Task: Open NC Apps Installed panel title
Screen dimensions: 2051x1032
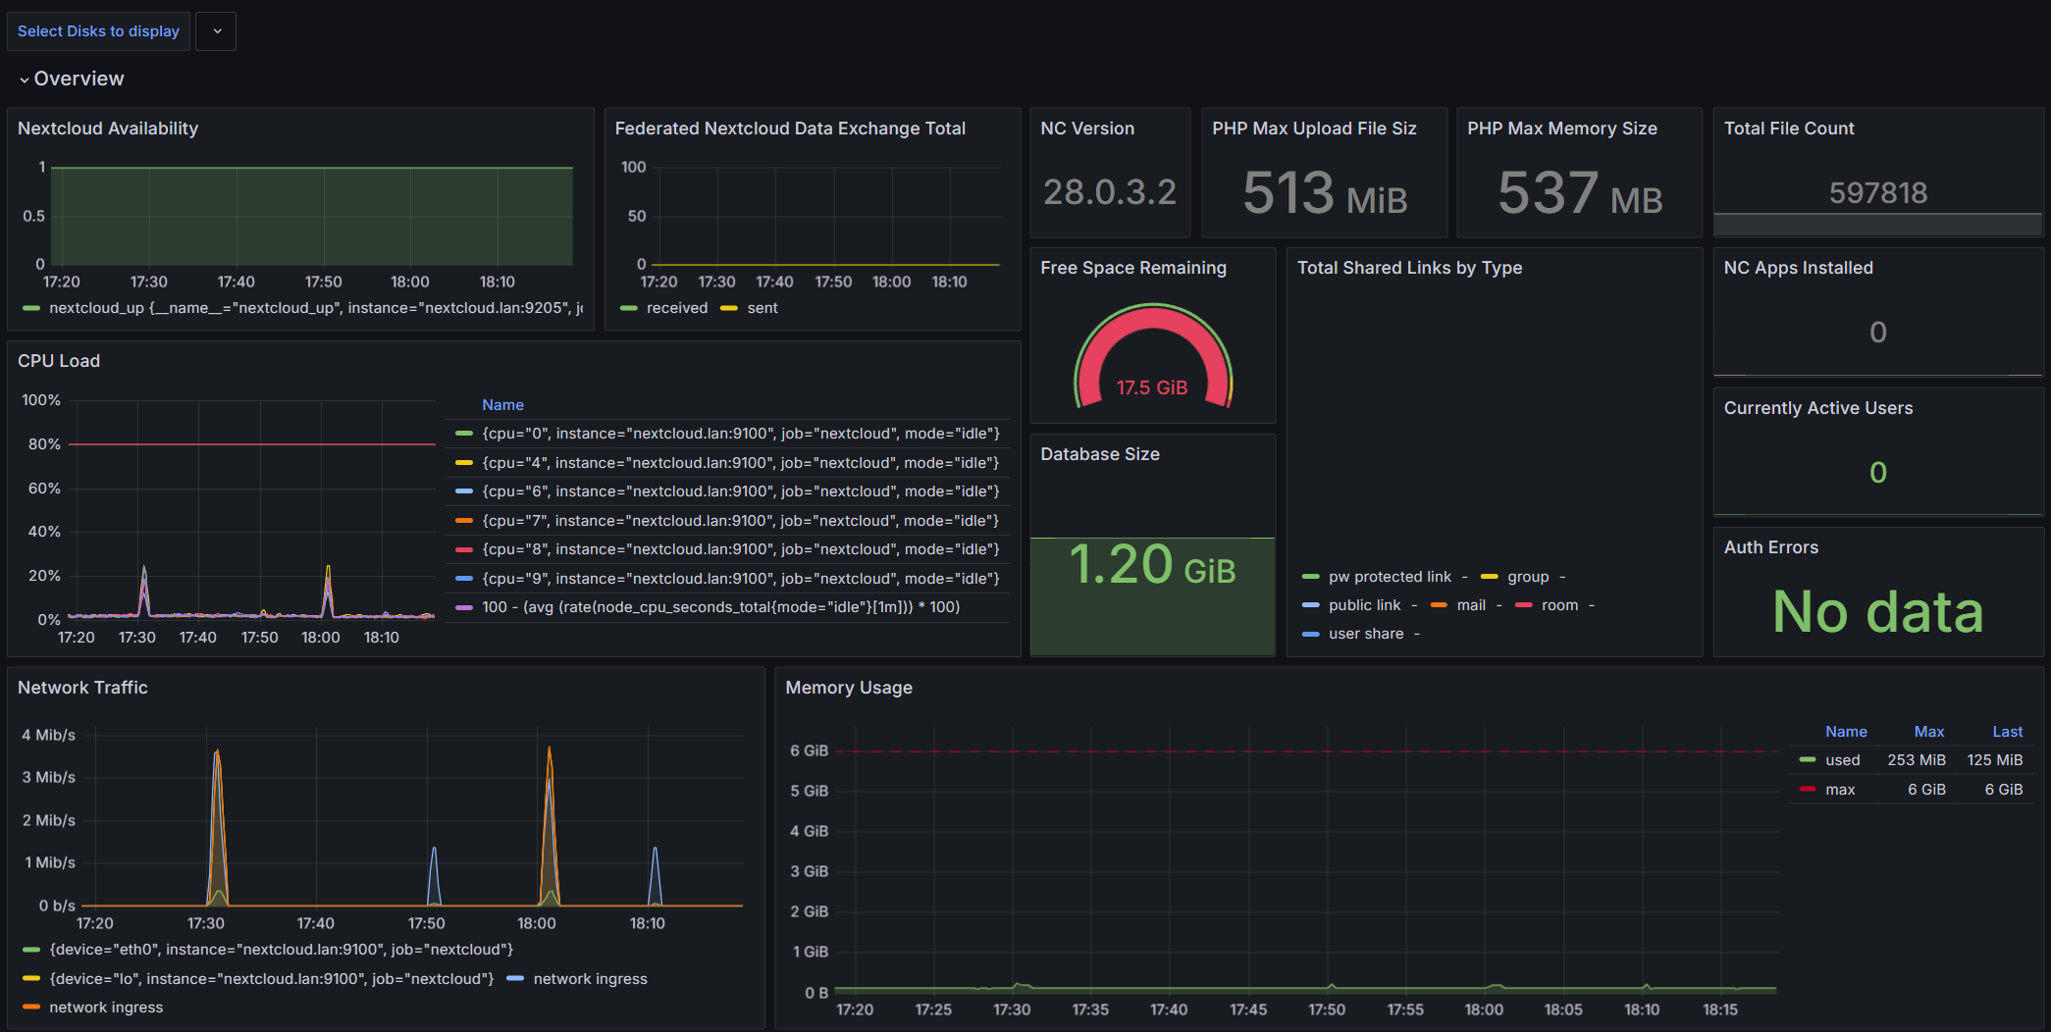Action: click(x=1799, y=268)
